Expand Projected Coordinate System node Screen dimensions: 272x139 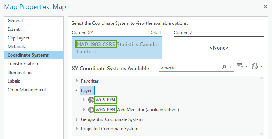click(77, 129)
